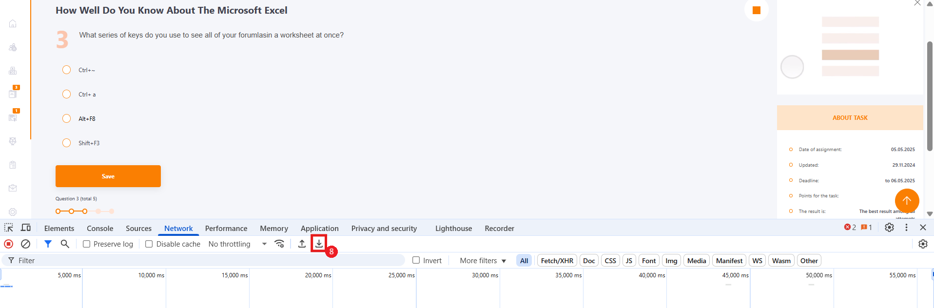
Task: Open the No throttling dropdown
Action: click(x=237, y=244)
